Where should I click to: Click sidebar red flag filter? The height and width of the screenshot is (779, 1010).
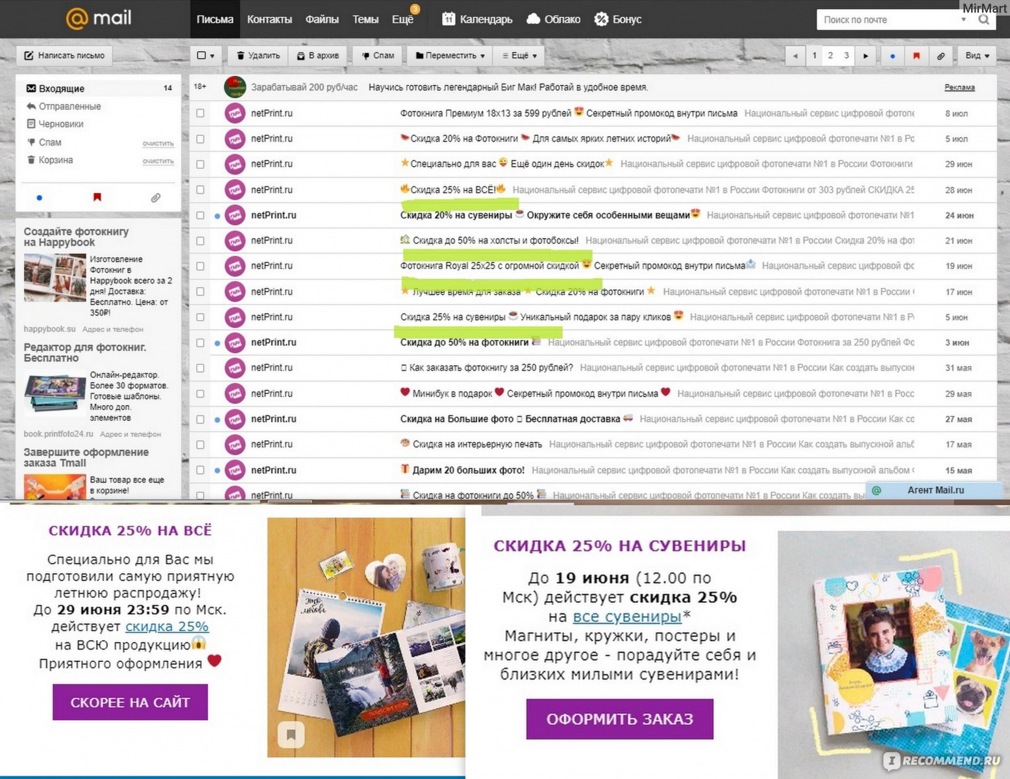(x=97, y=197)
